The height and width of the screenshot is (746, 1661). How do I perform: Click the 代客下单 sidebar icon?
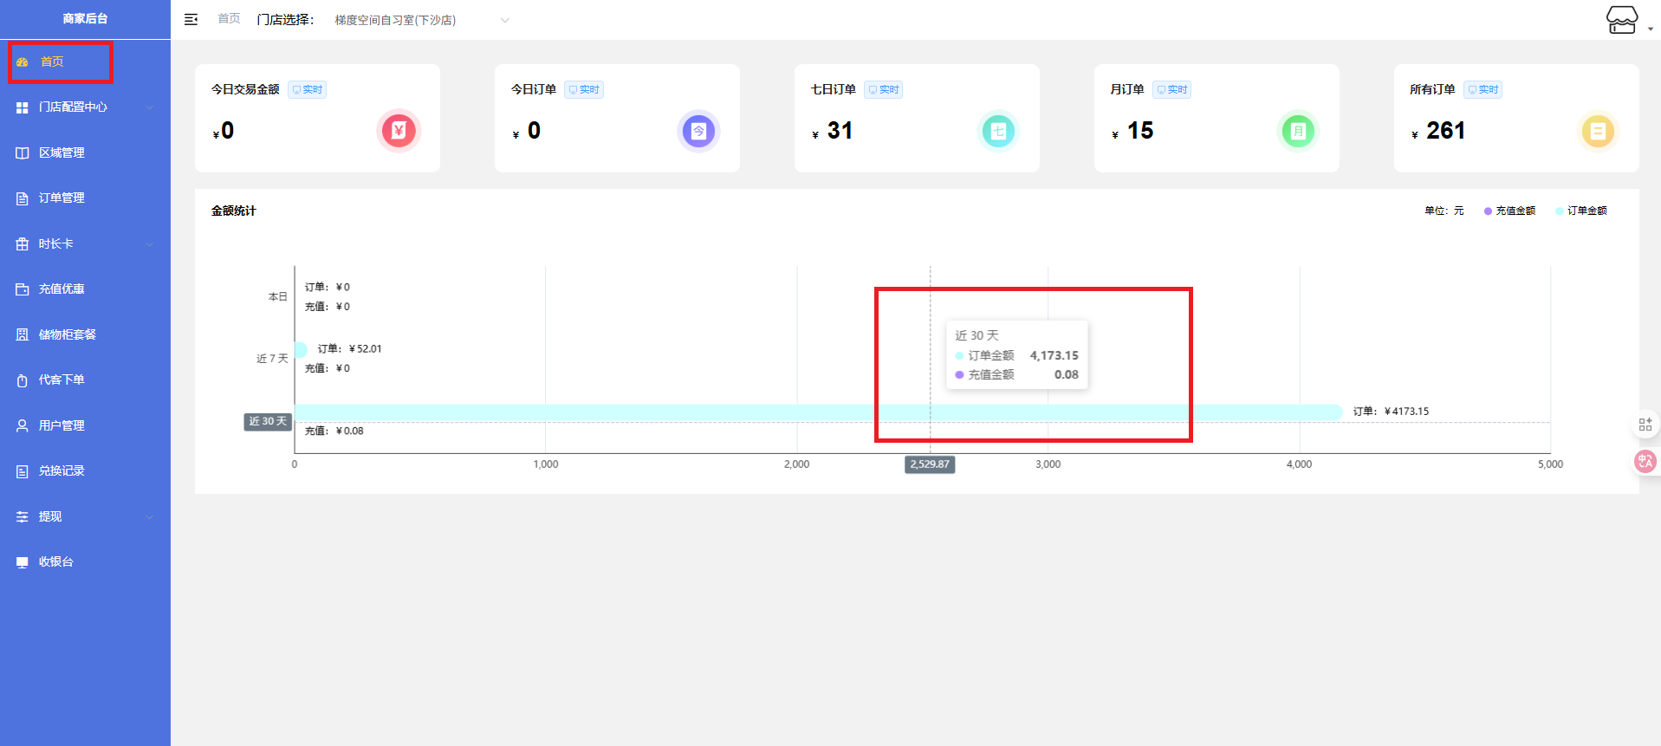point(23,380)
